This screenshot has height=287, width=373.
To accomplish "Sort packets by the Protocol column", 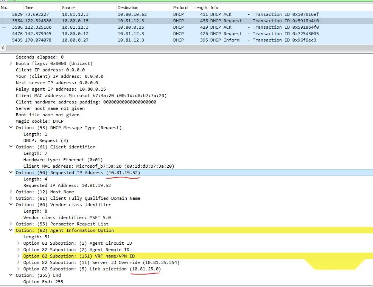I will (x=180, y=7).
